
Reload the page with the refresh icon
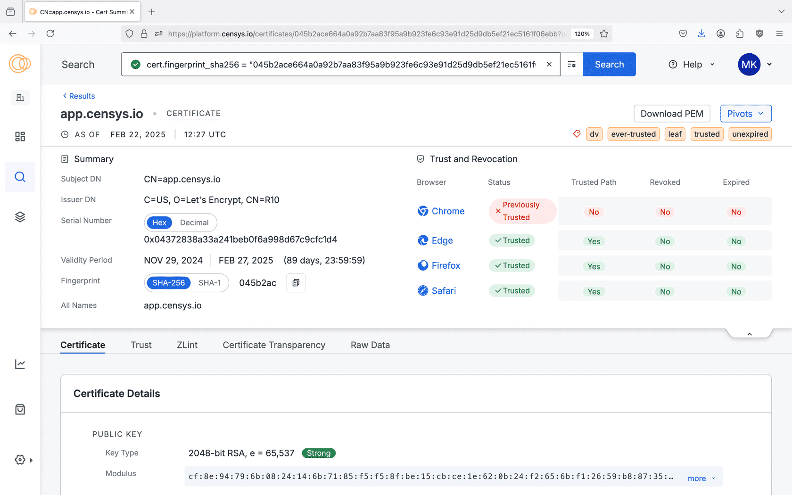50,33
